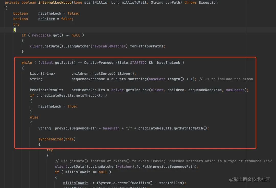Image resolution: width=276 pixels, height=188 pixels.
Task: Click the resource leak comment line
Action: coord(163,161)
